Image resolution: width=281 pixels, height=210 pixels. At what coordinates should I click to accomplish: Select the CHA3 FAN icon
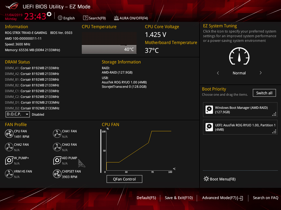57,147
